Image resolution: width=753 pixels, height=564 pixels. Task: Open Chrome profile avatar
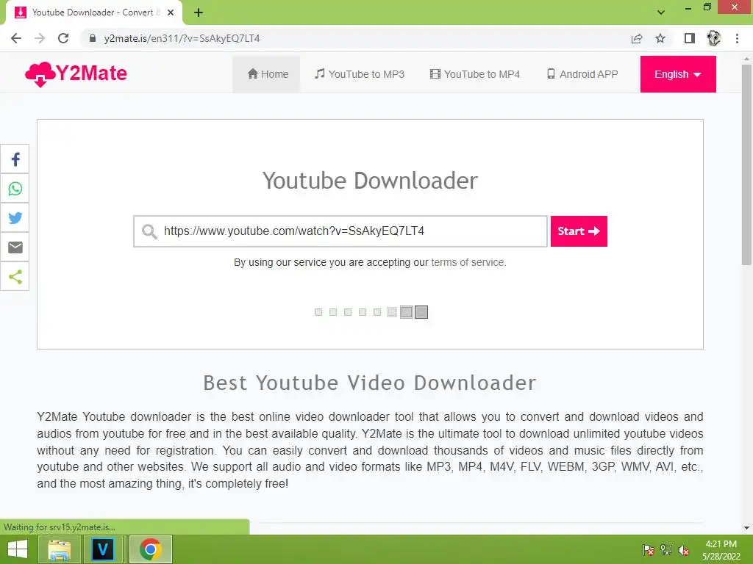click(713, 38)
